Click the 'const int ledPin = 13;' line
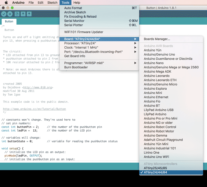The width and height of the screenshot is (207, 187). [x=19, y=131]
